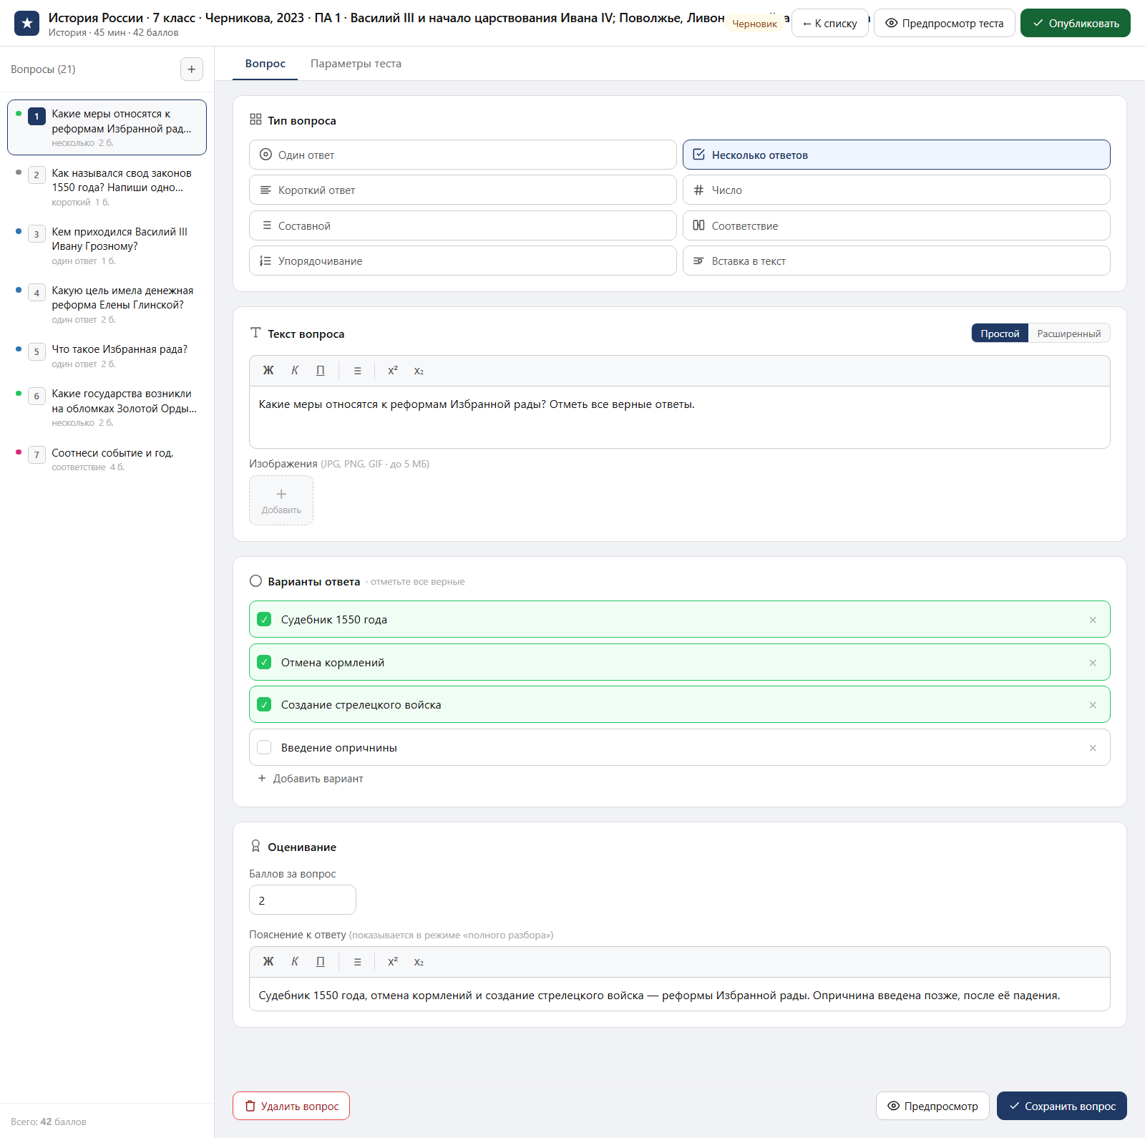The height and width of the screenshot is (1138, 1145).
Task: Open list formatting in explanation toolbar
Action: pyautogui.click(x=357, y=962)
